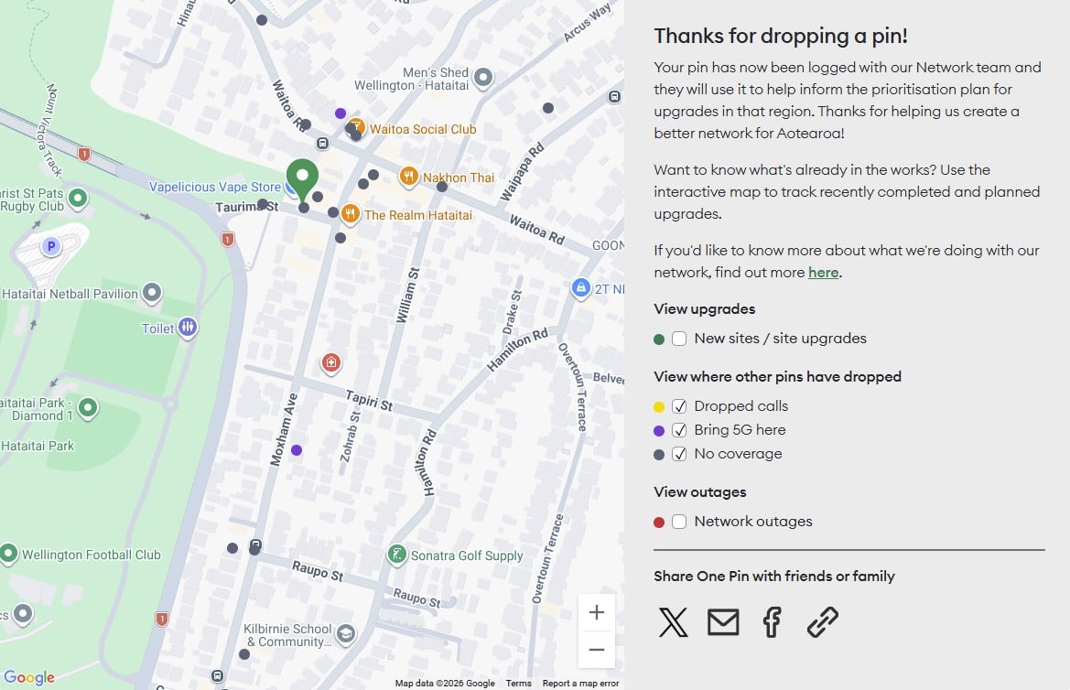Enable New sites / site upgrades checkbox
Viewport: 1070px width, 690px height.
tap(679, 339)
